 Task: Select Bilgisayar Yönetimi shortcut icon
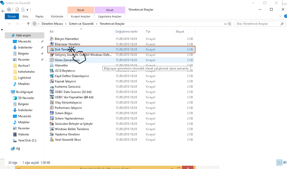point(52,44)
